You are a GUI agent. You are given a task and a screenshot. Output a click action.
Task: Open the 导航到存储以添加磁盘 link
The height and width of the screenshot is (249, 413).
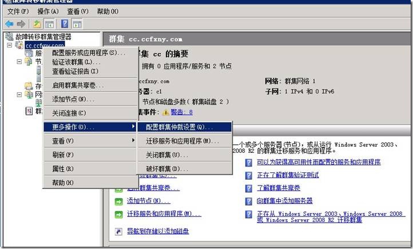tap(158, 231)
